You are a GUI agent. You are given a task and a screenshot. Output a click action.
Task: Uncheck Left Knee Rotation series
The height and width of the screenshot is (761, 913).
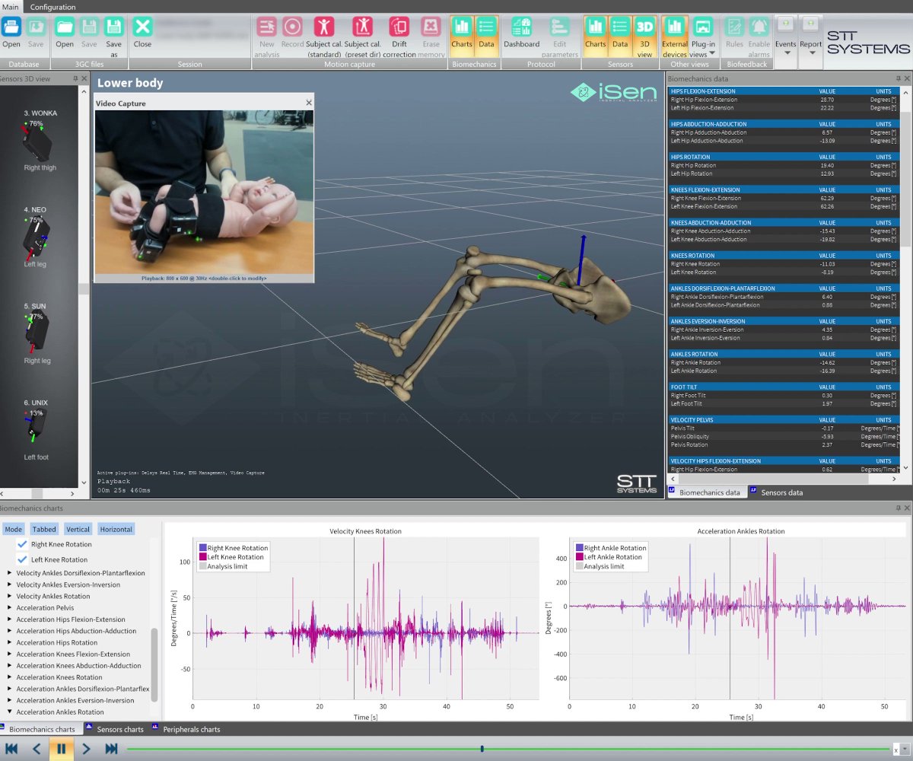click(x=22, y=559)
